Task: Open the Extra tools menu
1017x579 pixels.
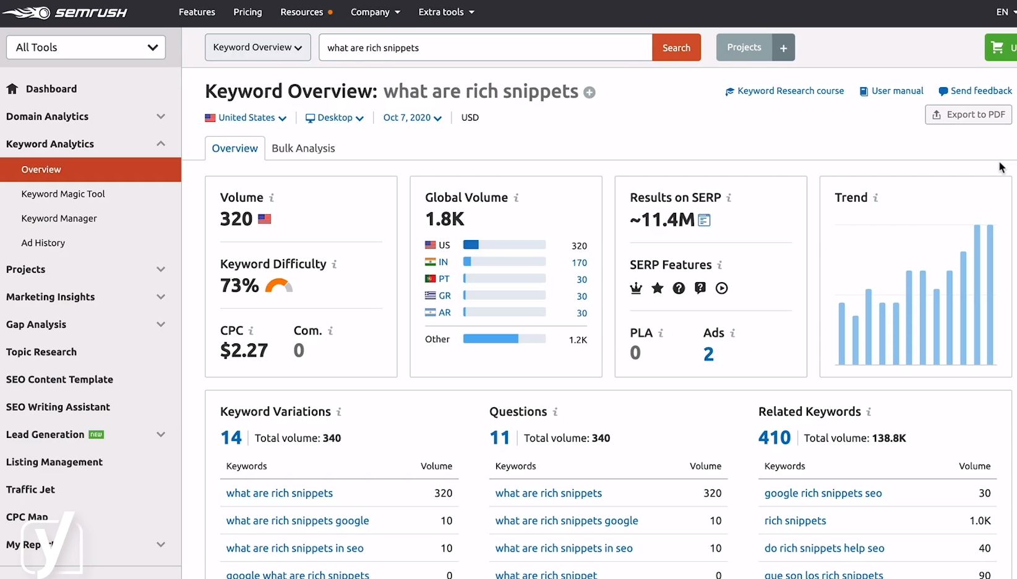Action: [x=446, y=12]
